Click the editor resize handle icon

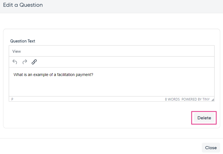[213, 100]
